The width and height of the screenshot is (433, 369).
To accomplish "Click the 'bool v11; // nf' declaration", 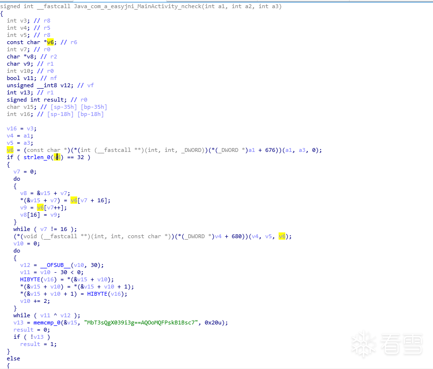I will click(32, 78).
